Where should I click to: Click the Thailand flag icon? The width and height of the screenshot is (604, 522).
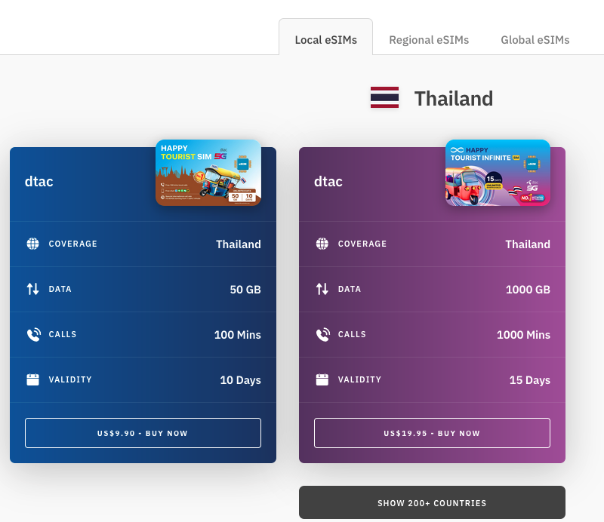pos(384,97)
